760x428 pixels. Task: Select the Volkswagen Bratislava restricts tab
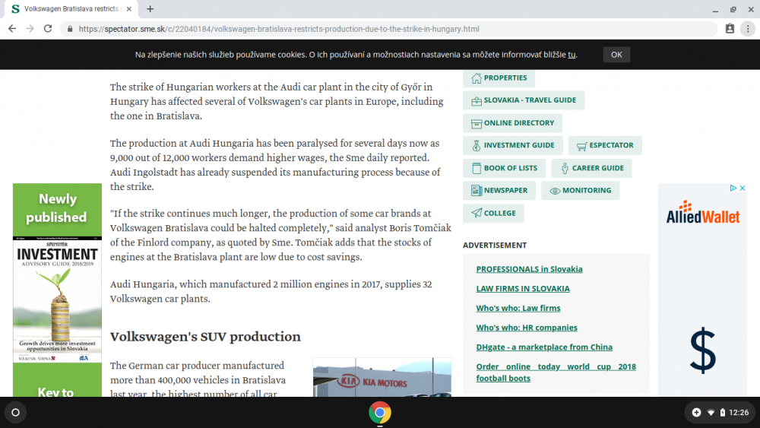pyautogui.click(x=71, y=8)
